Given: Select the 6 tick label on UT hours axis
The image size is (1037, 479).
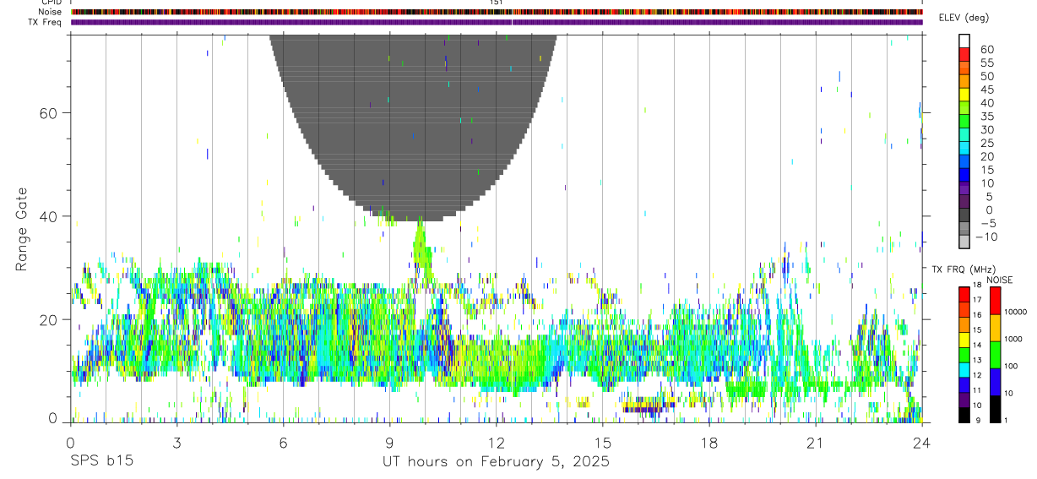Looking at the screenshot, I should click(283, 443).
